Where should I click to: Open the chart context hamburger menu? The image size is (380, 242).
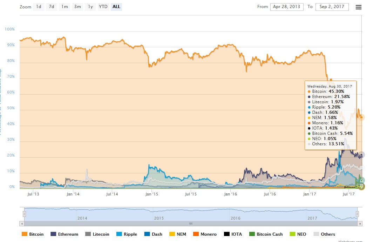point(358,7)
